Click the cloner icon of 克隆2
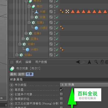Viewport: 108px width, 108px height. (x=33, y=22)
